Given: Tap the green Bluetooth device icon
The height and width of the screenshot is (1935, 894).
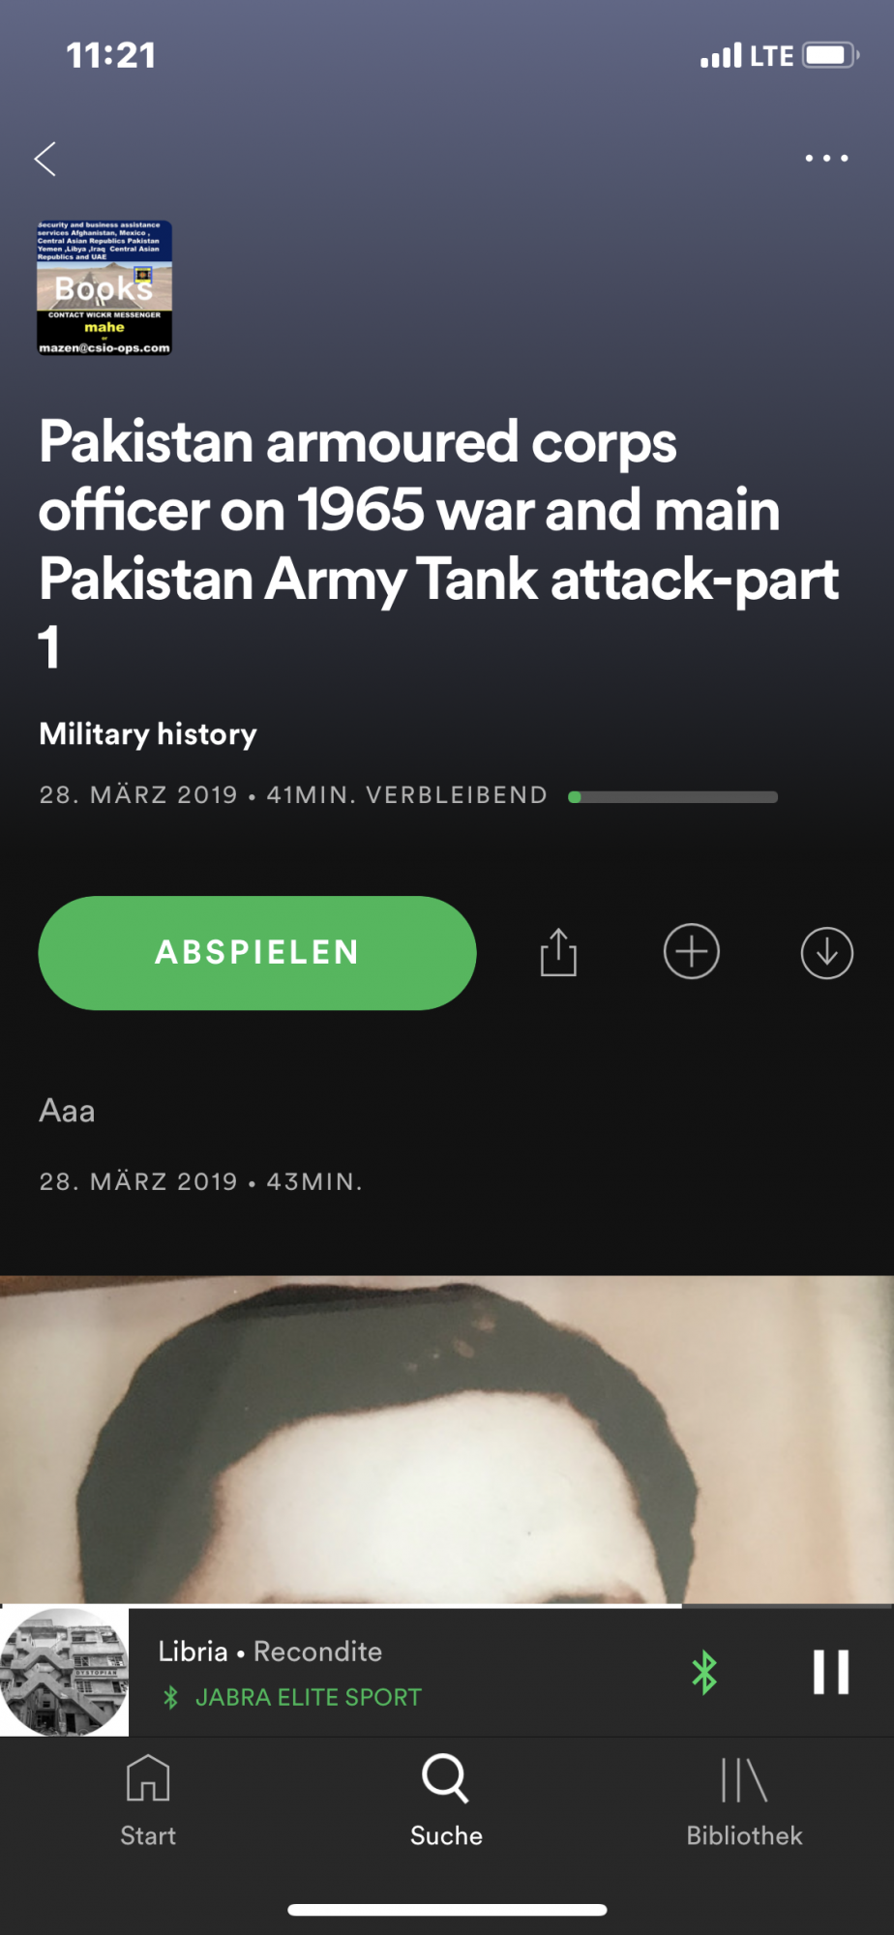Looking at the screenshot, I should [x=704, y=1672].
